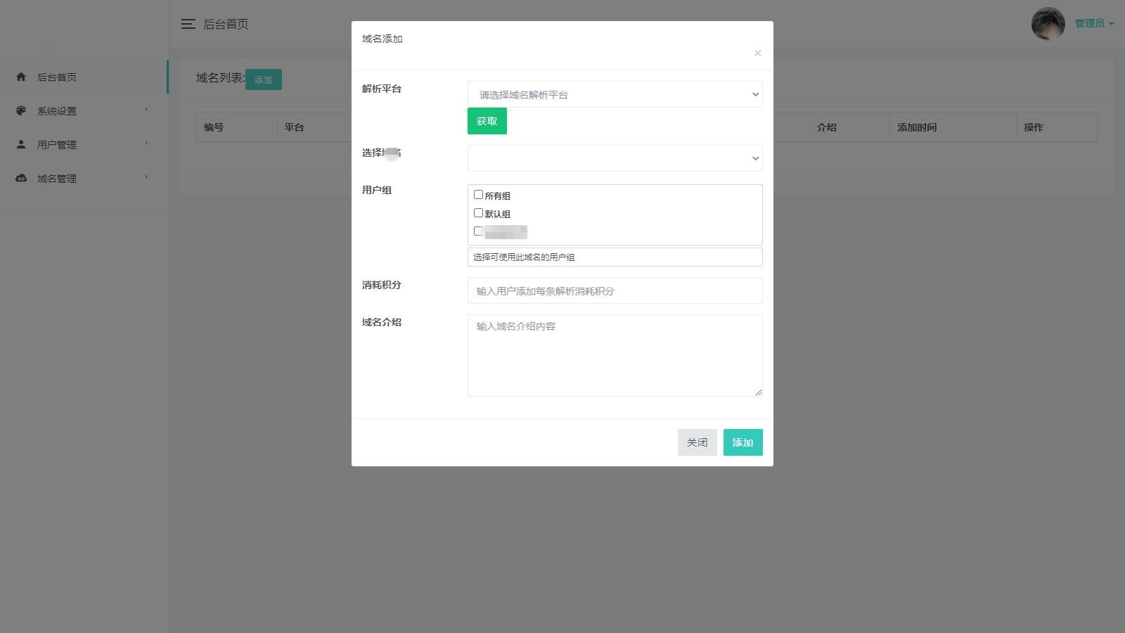This screenshot has height=633, width=1125.
Task: Tick the third blurred user group checkbox
Action: click(478, 231)
